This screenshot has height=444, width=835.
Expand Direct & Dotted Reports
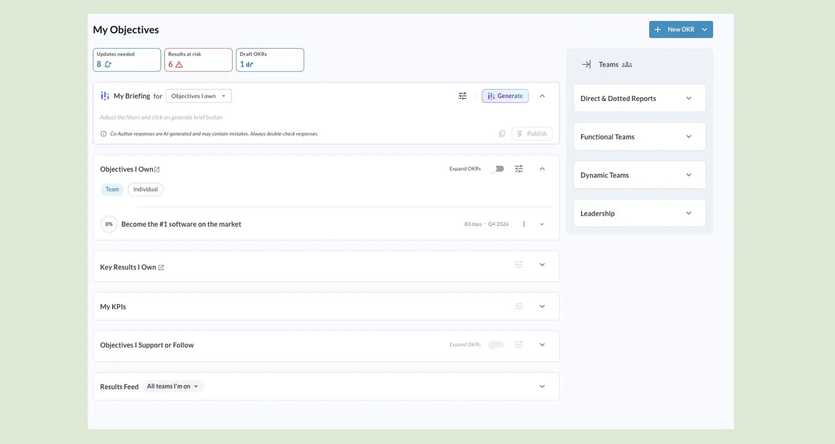point(689,99)
